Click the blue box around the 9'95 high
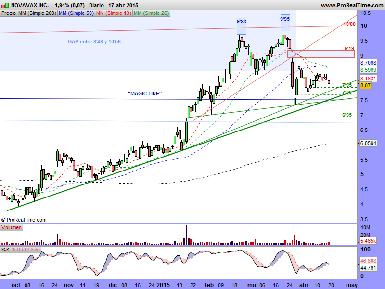 click(x=285, y=23)
